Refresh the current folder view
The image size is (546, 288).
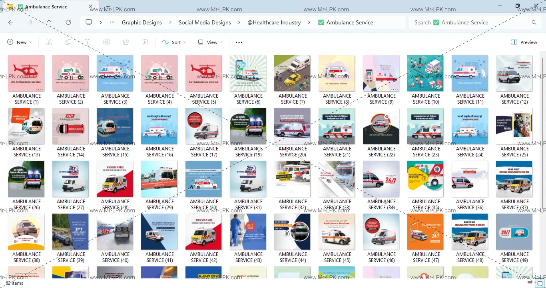(x=68, y=22)
